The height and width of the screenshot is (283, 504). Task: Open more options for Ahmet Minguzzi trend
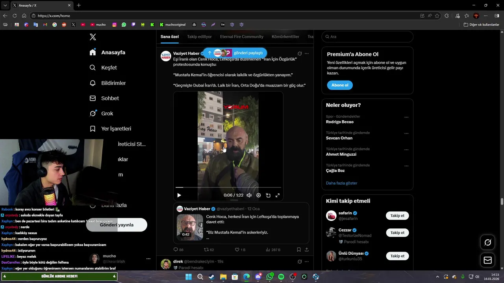coord(406,150)
